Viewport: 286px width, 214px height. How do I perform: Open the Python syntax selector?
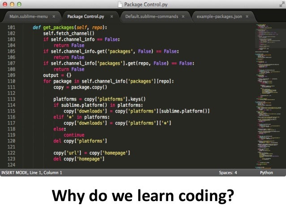point(266,172)
